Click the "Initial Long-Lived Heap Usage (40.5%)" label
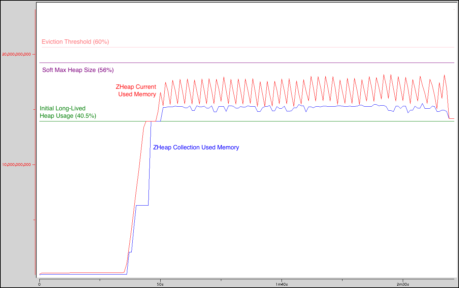Image resolution: width=459 pixels, height=288 pixels. [68, 112]
